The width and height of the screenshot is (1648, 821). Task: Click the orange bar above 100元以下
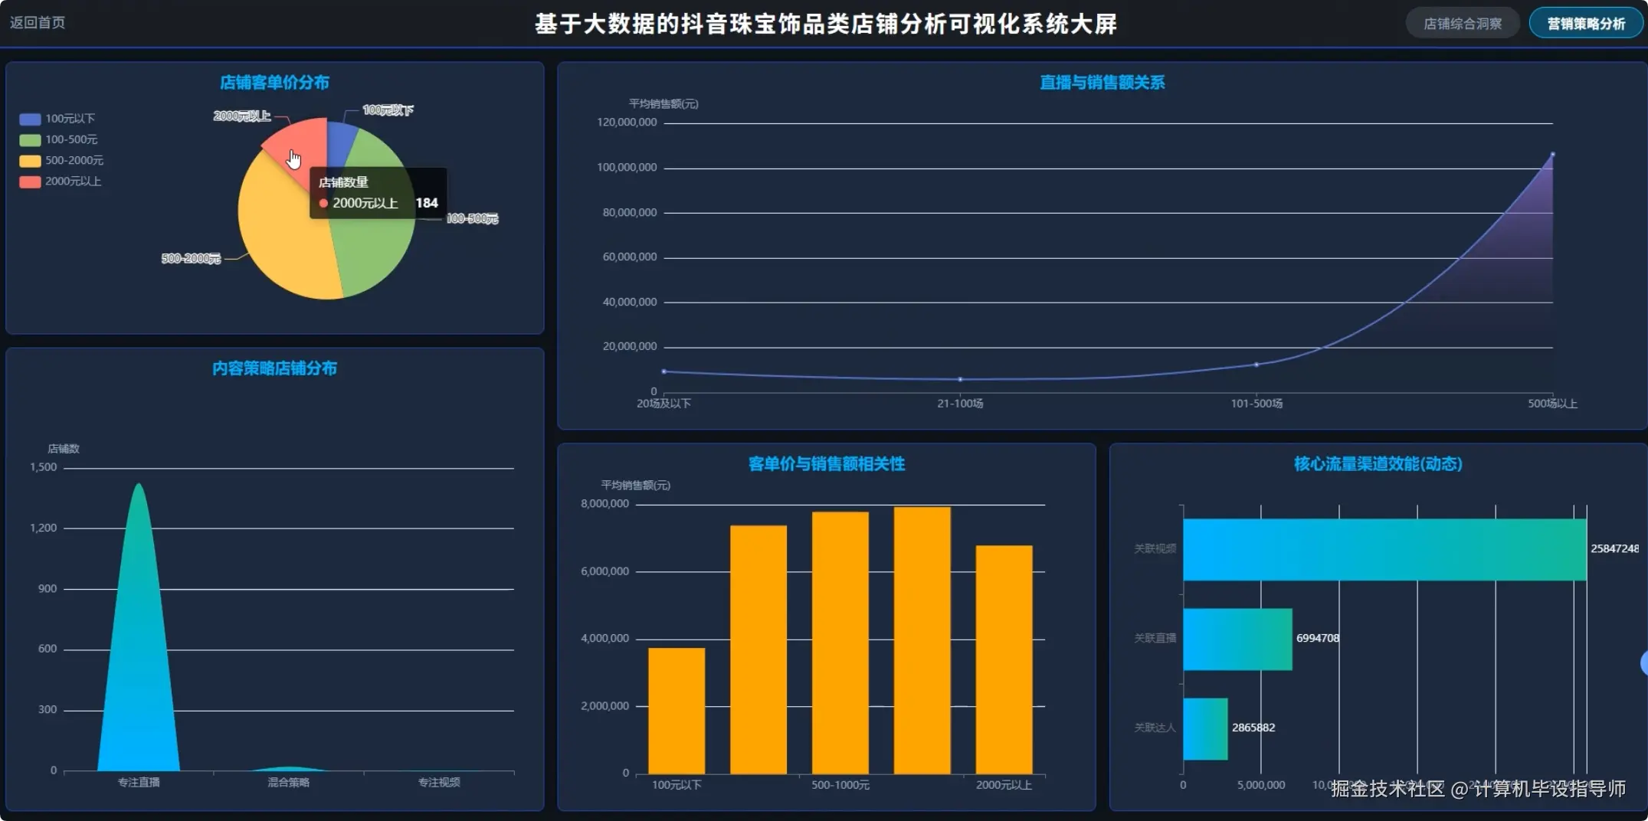[x=677, y=710]
